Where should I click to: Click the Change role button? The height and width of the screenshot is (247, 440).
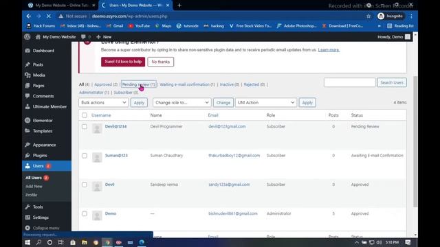[223, 102]
